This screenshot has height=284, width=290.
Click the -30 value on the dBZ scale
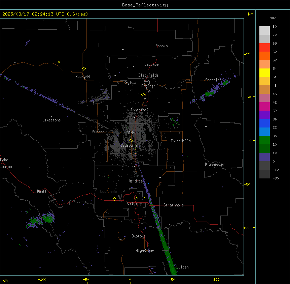[x=276, y=178]
